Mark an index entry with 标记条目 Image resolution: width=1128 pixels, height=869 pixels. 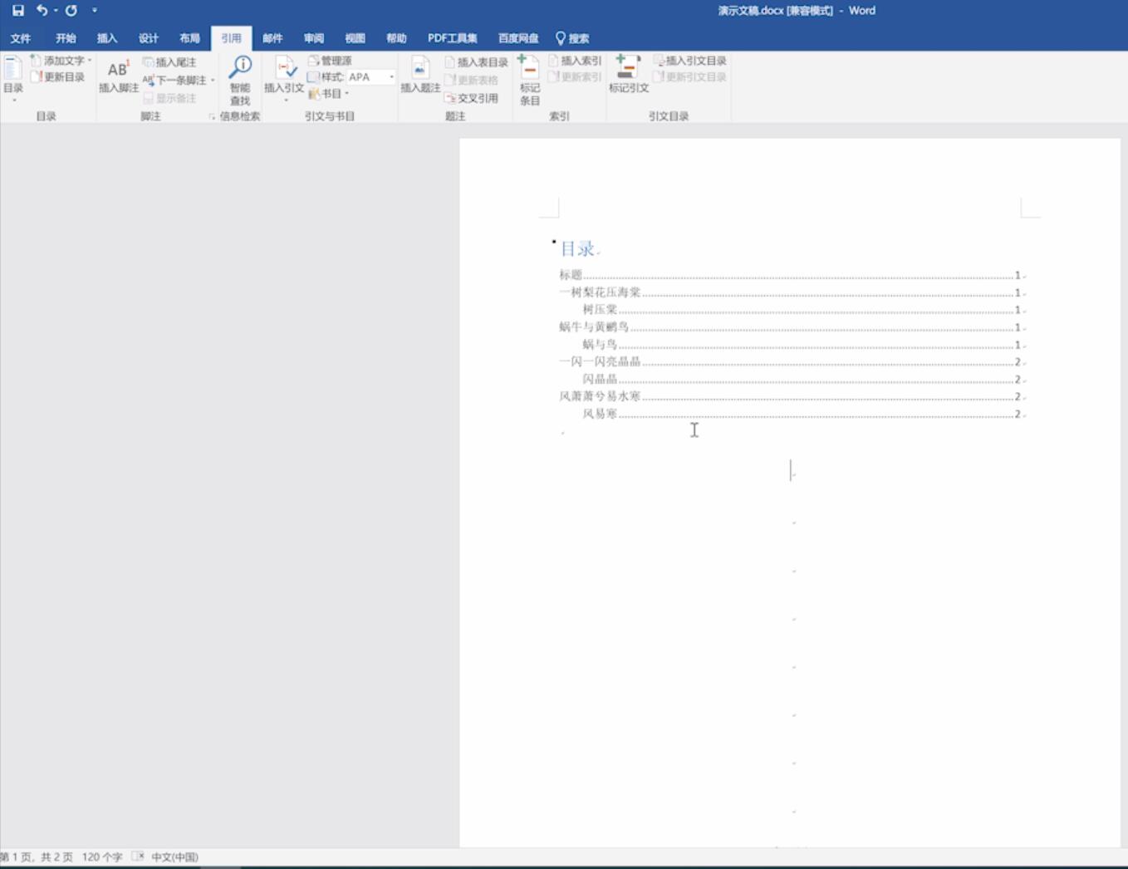click(x=529, y=81)
